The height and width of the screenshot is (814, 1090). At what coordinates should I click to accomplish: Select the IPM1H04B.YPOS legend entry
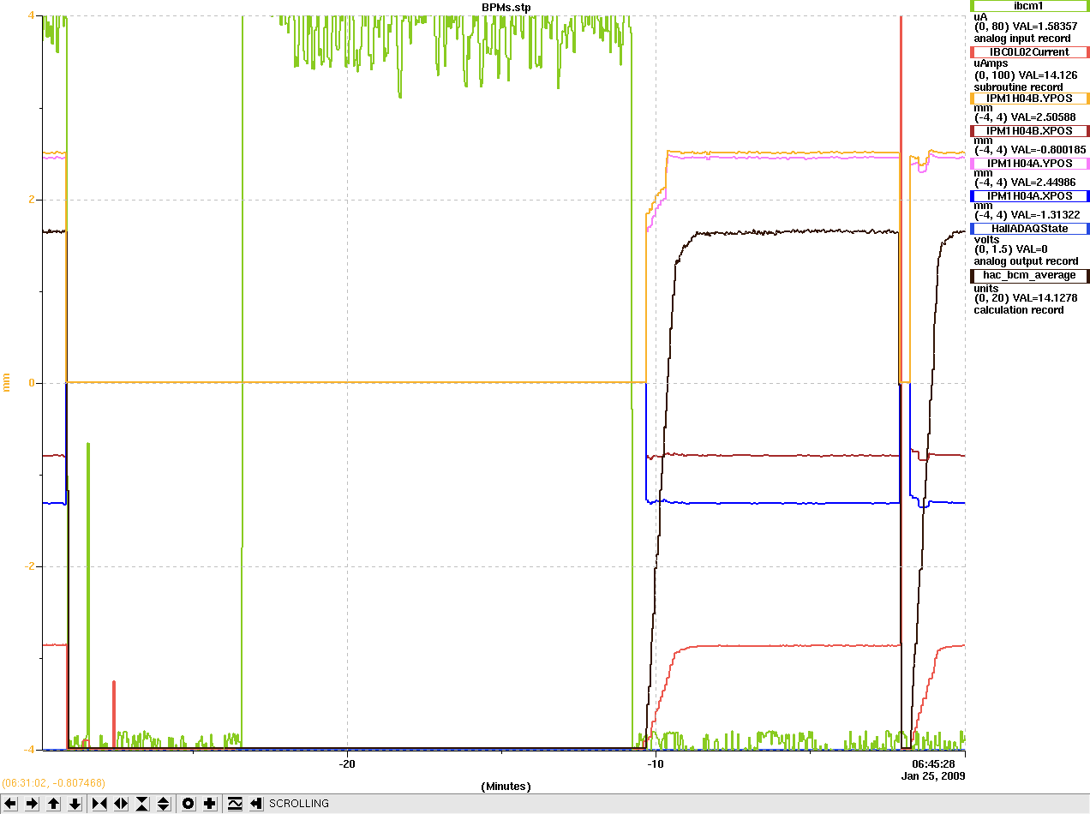1029,99
